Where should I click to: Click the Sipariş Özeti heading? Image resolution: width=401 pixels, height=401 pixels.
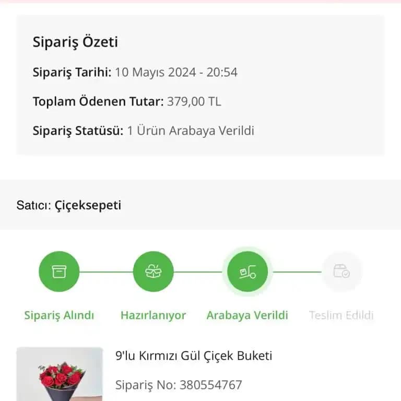pyautogui.click(x=75, y=42)
